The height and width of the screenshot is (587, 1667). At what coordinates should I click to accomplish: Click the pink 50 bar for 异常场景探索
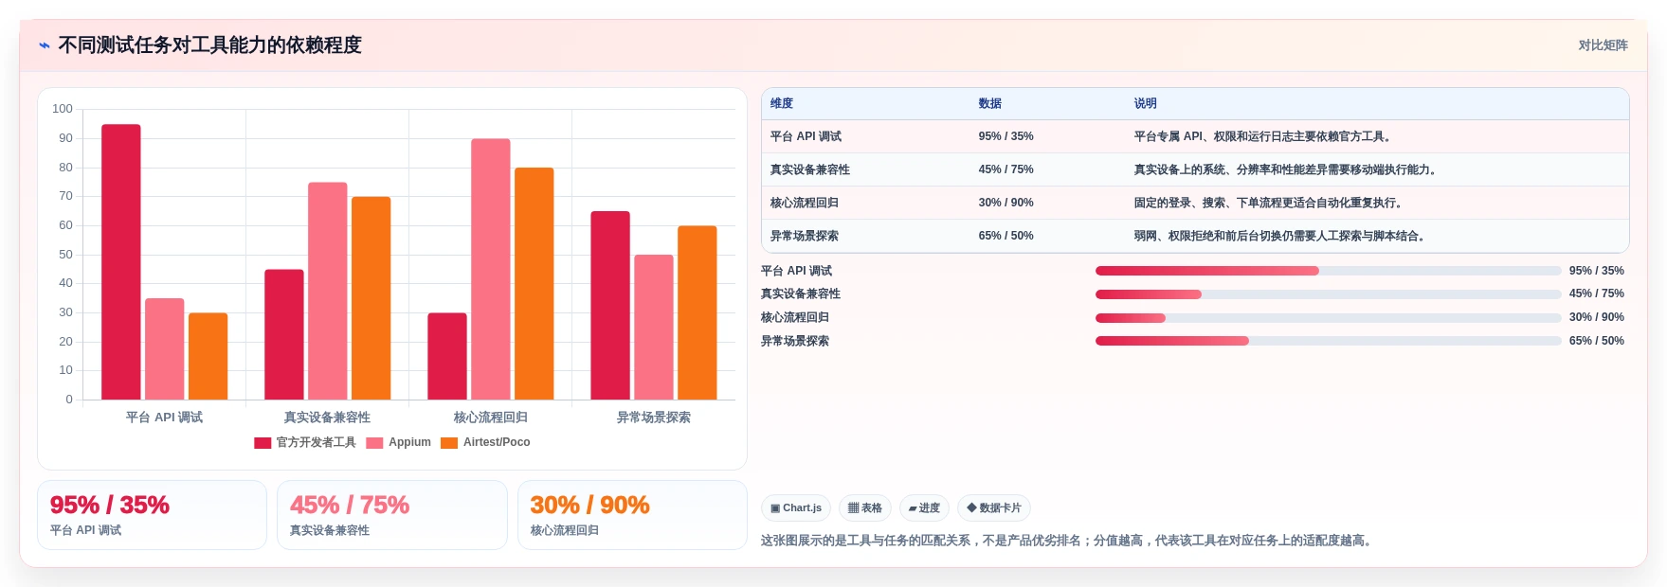tap(654, 328)
